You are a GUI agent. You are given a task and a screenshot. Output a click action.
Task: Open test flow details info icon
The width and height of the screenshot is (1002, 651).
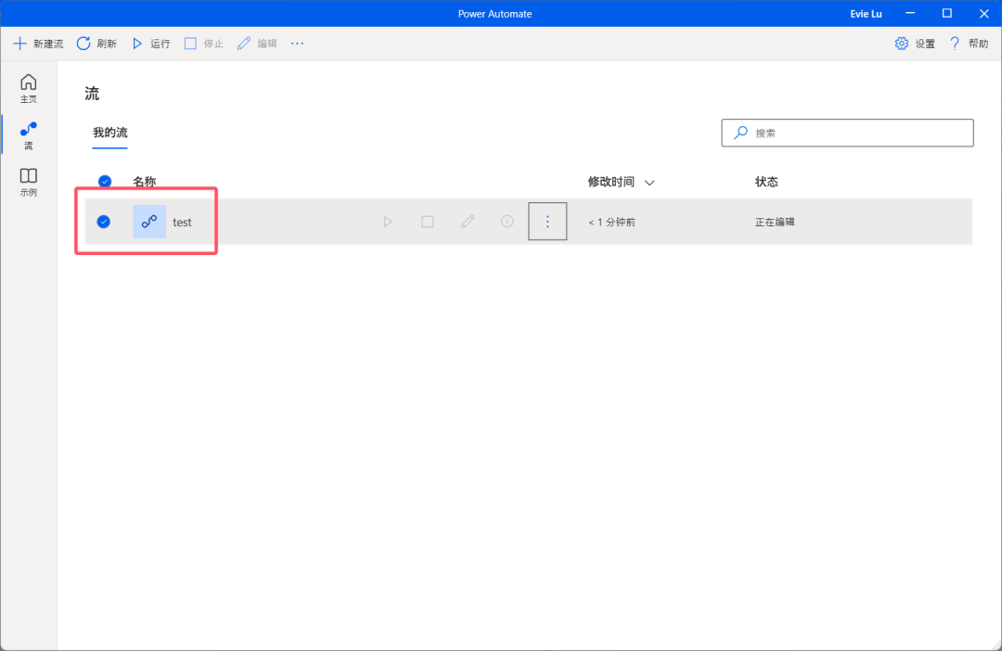click(507, 222)
